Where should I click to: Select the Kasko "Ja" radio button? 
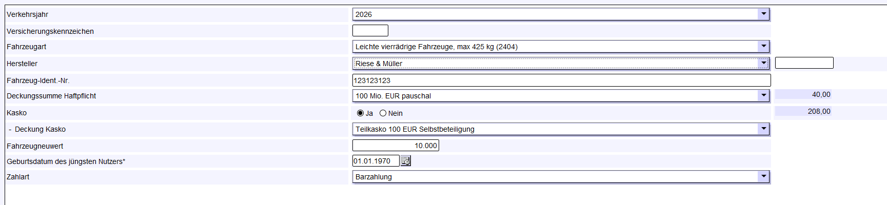(x=360, y=113)
